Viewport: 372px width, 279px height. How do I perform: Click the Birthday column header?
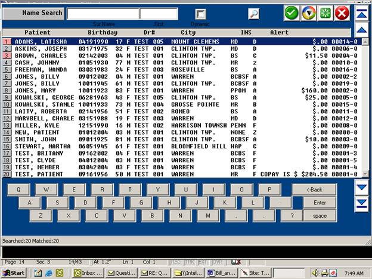pos(103,32)
